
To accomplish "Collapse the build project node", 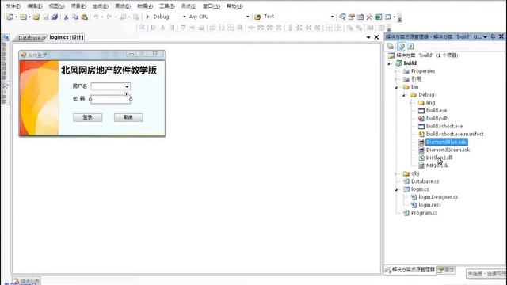I will pos(389,63).
